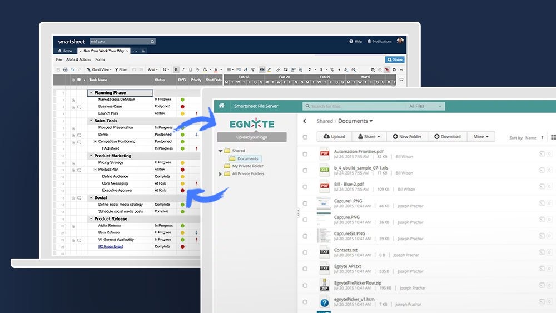Switch to the Home tab
This screenshot has height=313, width=556.
tap(65, 51)
